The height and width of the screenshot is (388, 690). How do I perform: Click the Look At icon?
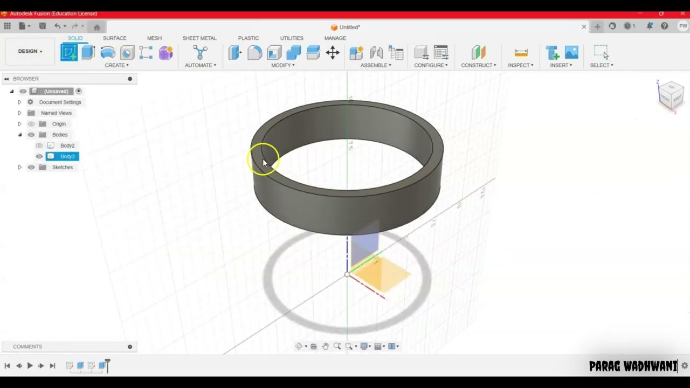click(x=314, y=347)
